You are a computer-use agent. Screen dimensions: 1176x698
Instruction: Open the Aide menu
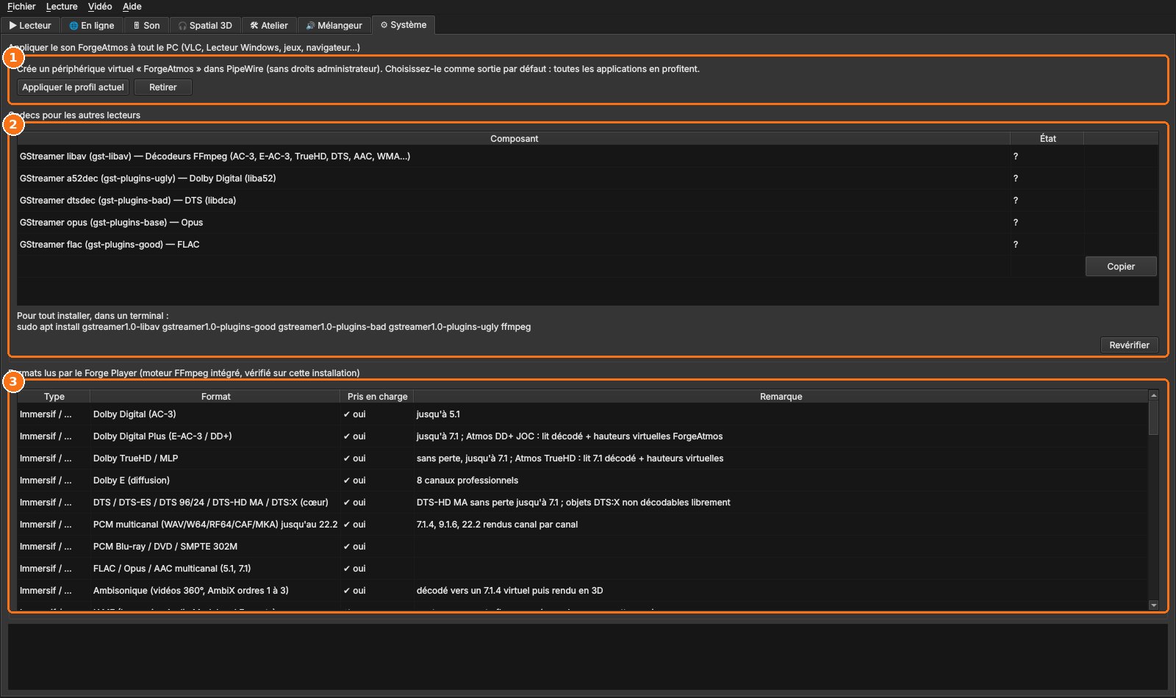[132, 7]
